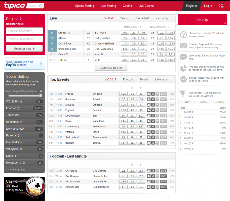Click the 100% Bonus badge icon
The width and height of the screenshot is (230, 201).
(x=183, y=79)
